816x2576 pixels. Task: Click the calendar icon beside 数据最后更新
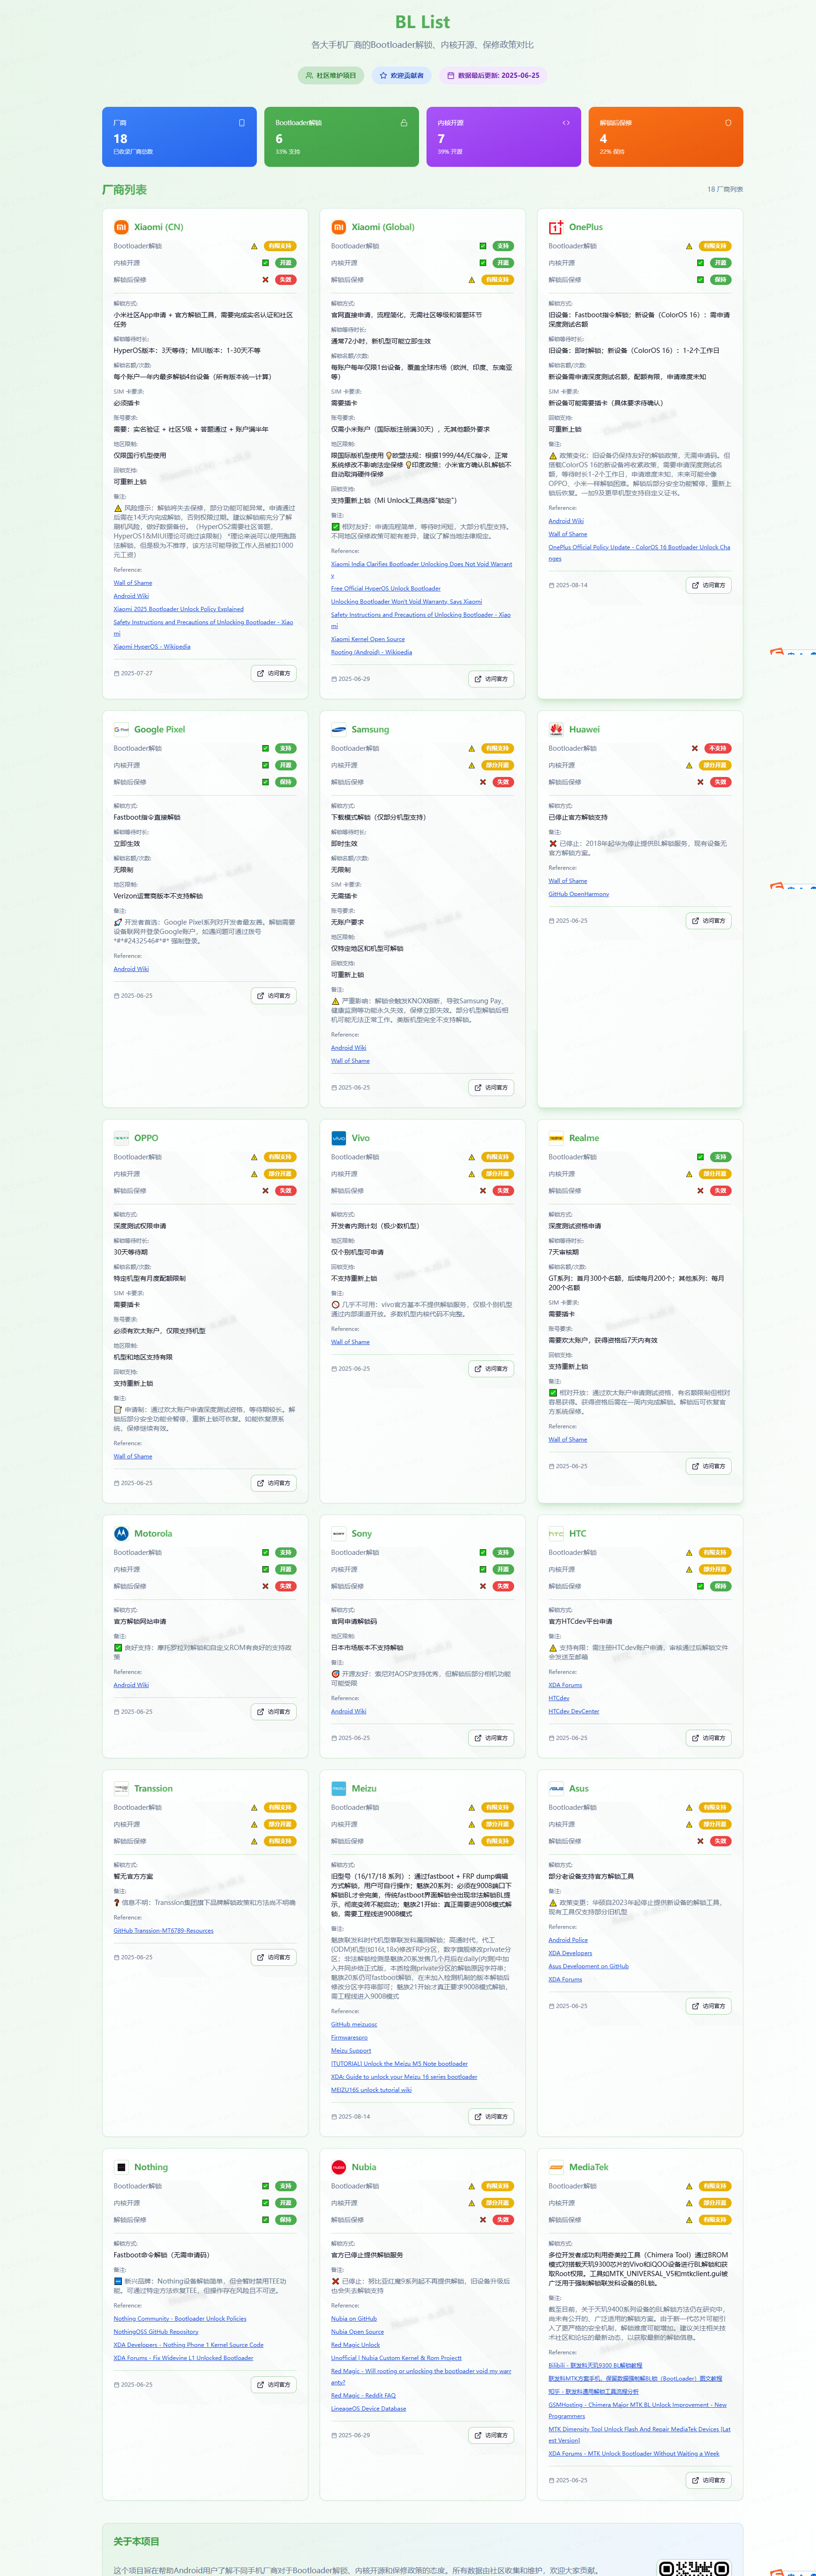click(451, 75)
